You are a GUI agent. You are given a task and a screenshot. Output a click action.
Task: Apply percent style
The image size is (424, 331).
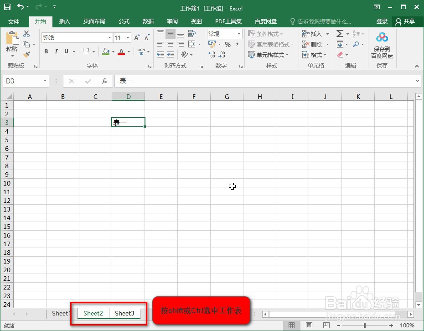click(228, 44)
